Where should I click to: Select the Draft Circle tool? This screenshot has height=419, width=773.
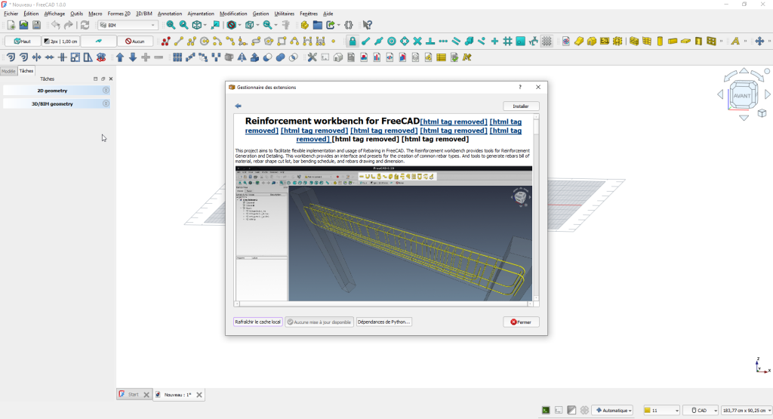[205, 42]
